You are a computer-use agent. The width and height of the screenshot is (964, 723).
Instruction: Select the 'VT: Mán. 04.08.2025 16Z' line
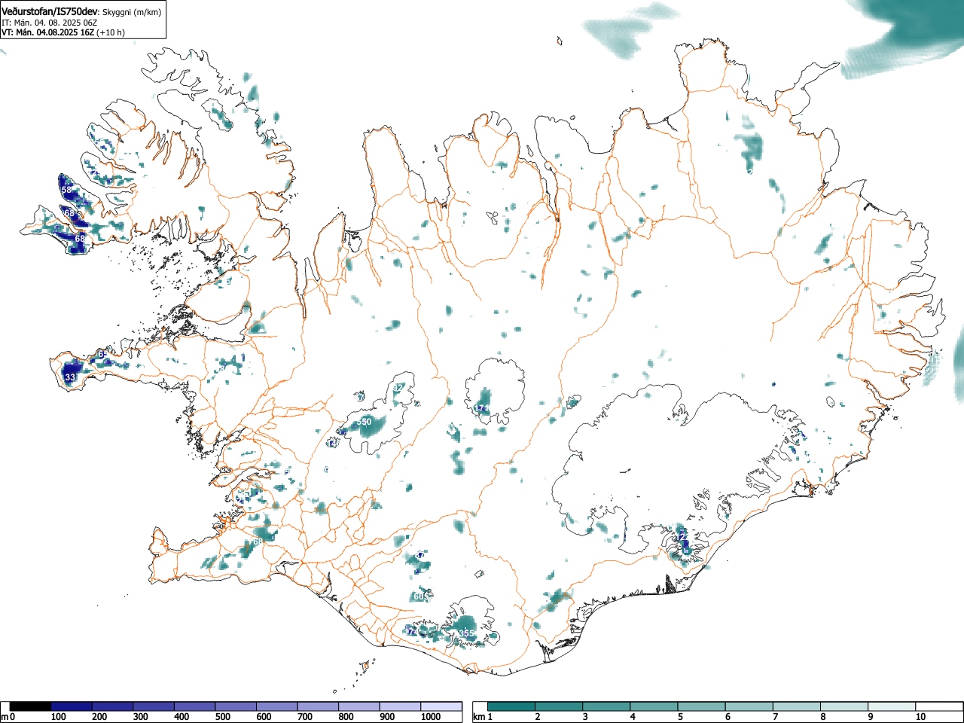47,32
